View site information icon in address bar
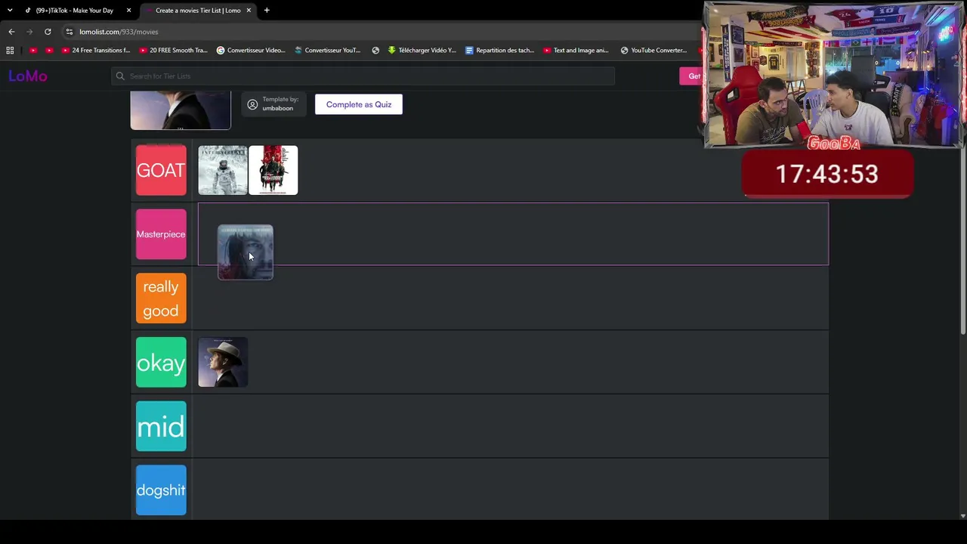 pos(69,32)
